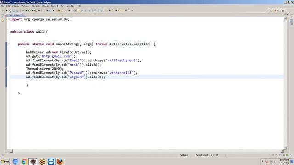
Task: Open Firefox from taskbar
Action: [60, 161]
